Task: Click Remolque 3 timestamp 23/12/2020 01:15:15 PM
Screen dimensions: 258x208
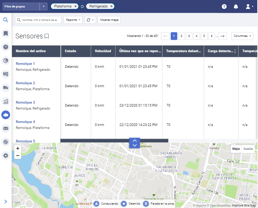Action: coord(138,105)
